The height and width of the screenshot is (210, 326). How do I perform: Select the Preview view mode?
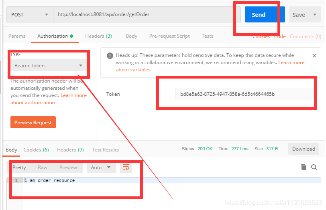(68, 168)
